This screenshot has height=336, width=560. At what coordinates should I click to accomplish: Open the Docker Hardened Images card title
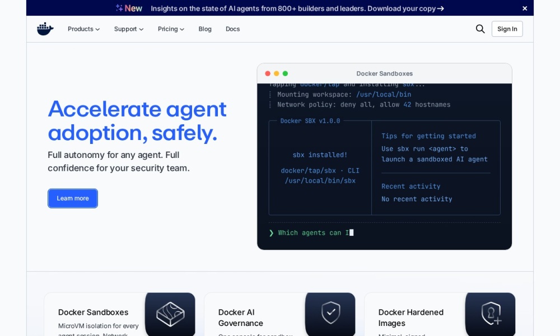tap(410, 318)
